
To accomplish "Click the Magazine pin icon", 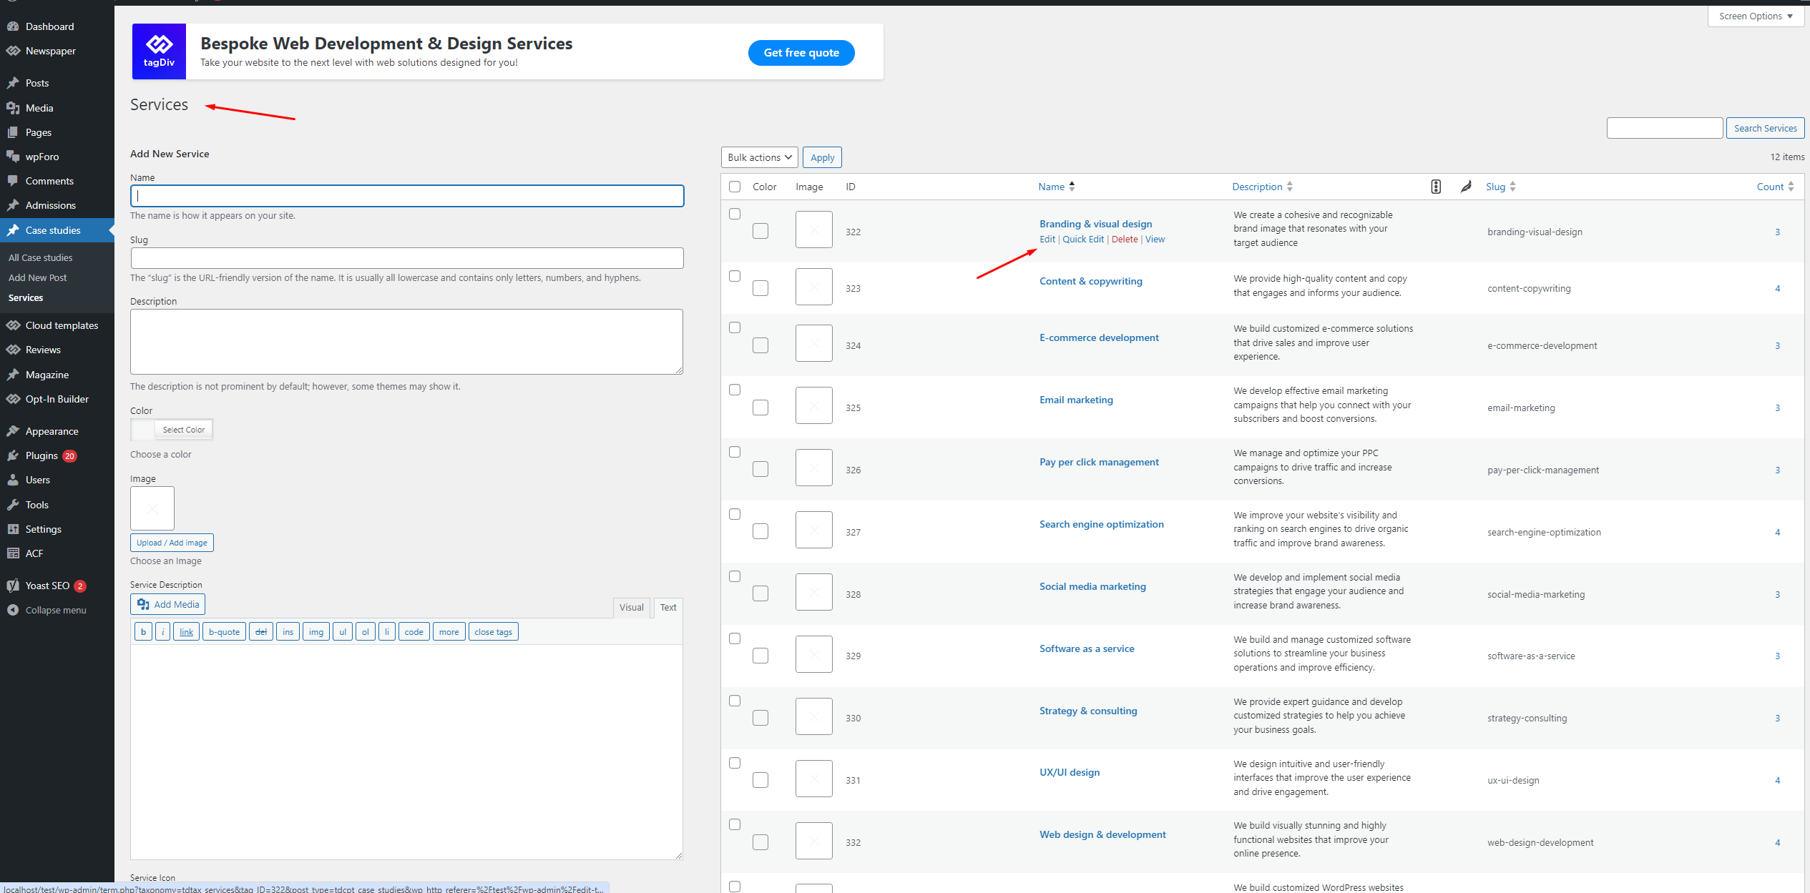I will [x=13, y=375].
